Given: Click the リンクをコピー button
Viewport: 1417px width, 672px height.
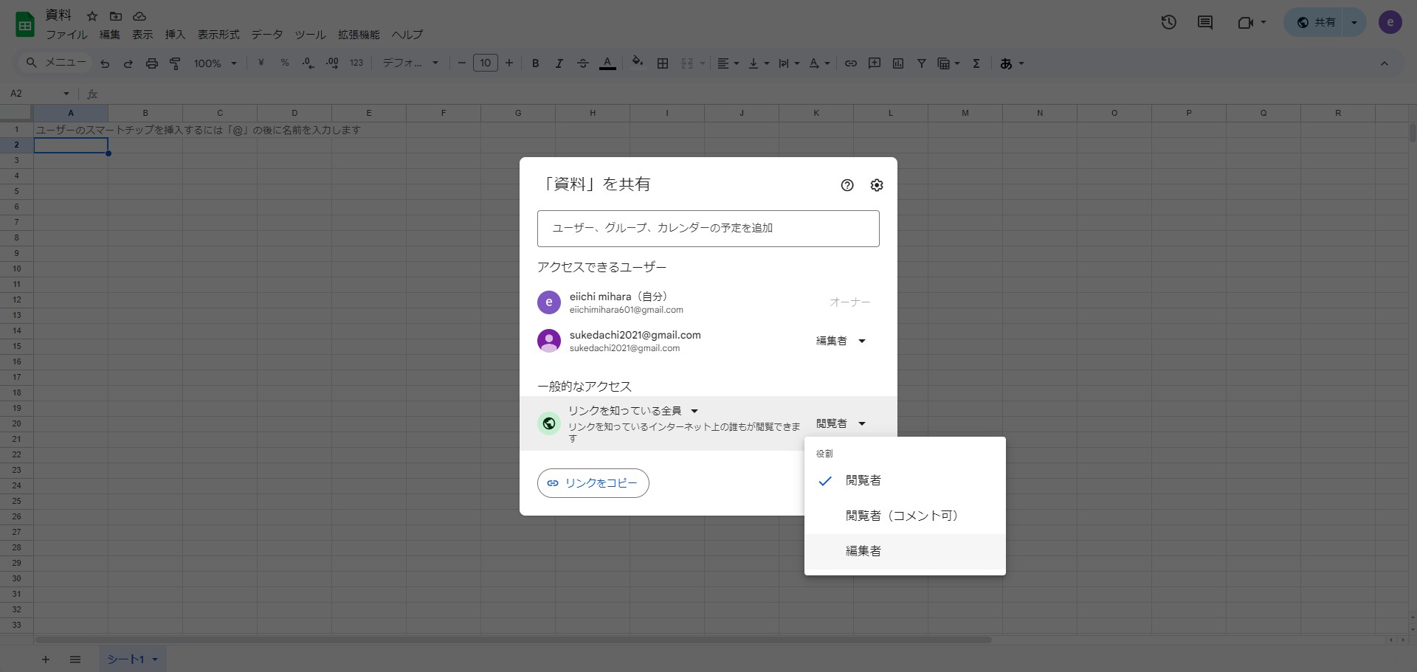Looking at the screenshot, I should pos(593,483).
